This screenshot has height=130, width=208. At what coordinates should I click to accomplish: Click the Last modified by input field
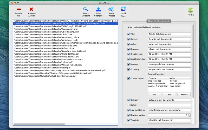click(169, 110)
